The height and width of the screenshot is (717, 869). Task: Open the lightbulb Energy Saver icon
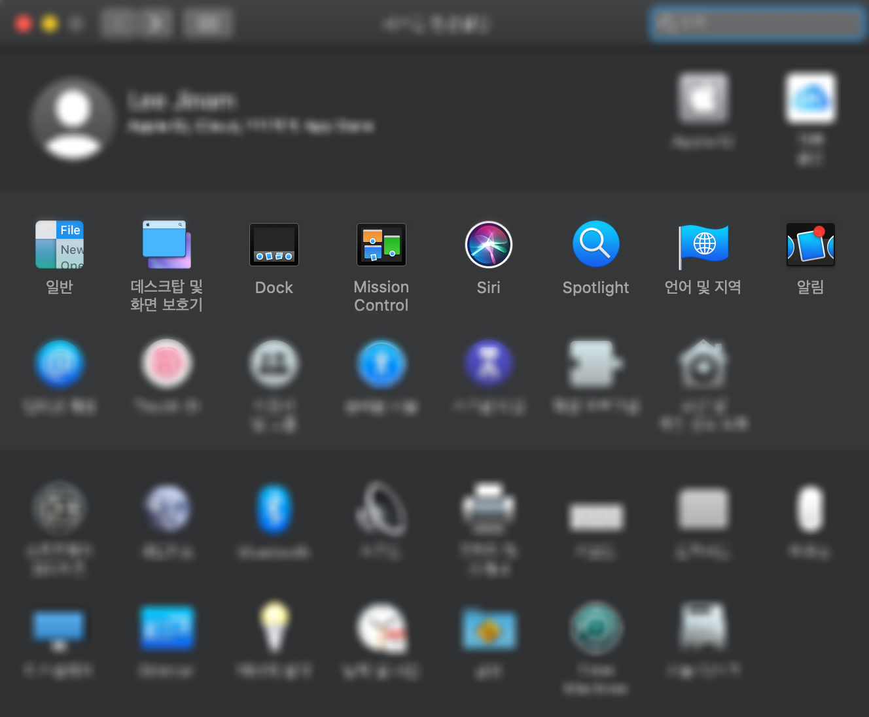pyautogui.click(x=274, y=627)
